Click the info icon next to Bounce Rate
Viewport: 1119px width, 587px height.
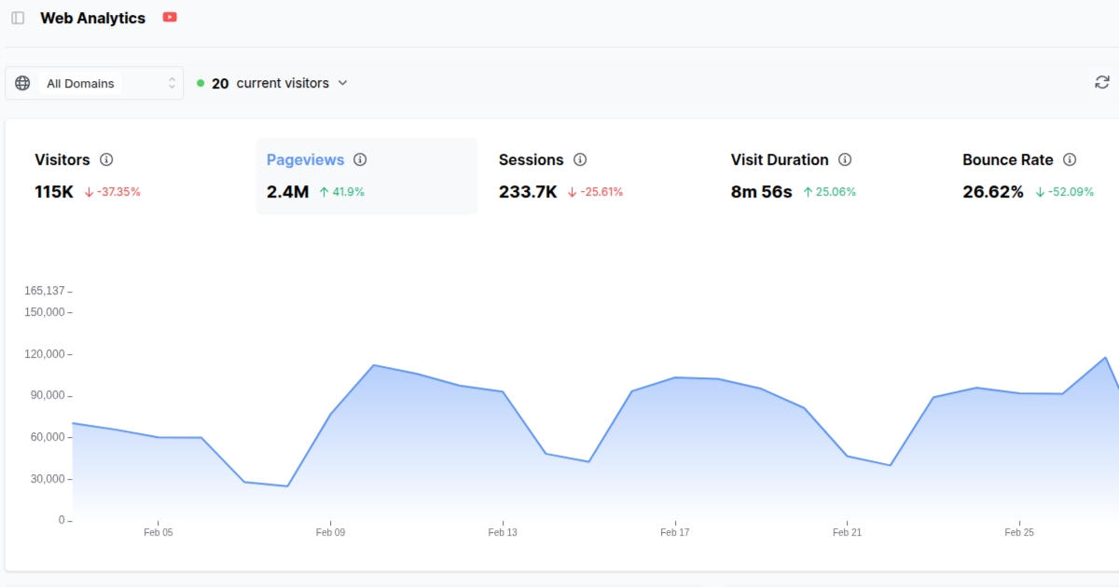click(1070, 159)
